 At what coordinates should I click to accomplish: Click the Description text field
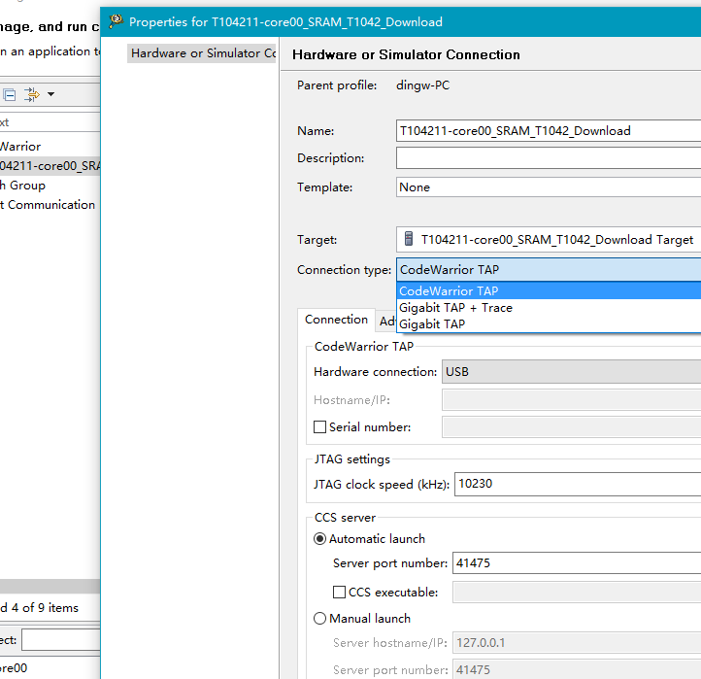(x=548, y=158)
